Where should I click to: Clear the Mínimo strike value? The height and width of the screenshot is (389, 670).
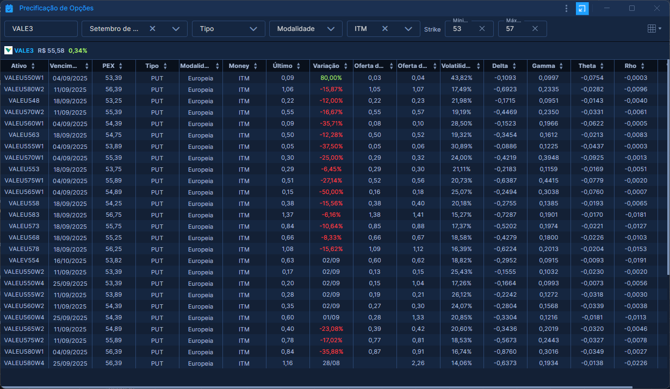(482, 29)
